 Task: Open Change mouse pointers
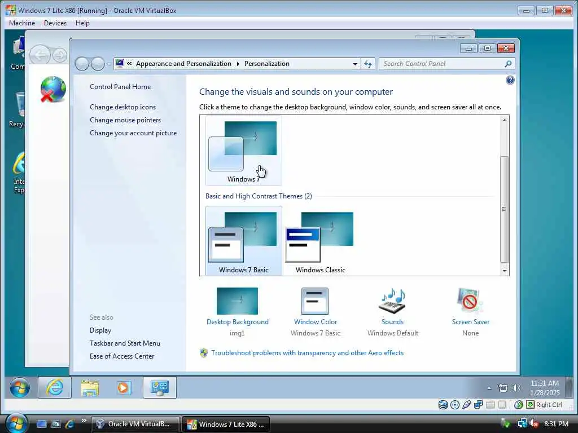125,120
